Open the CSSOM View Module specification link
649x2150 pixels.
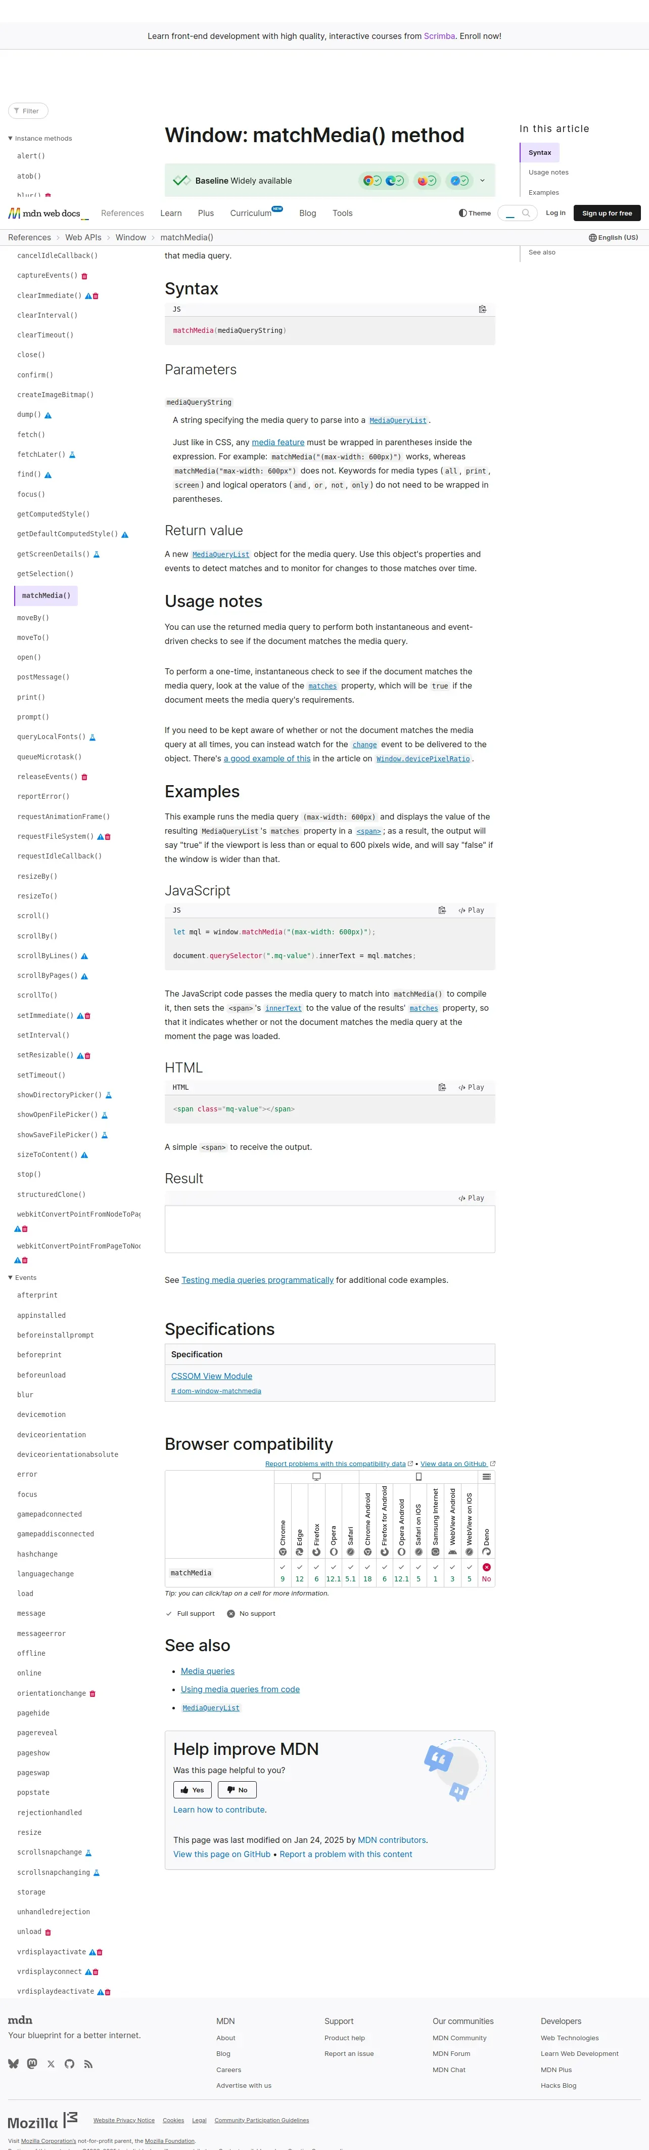[212, 1375]
